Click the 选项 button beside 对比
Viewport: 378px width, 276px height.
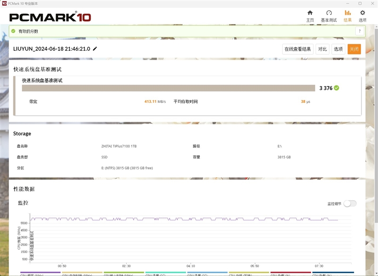[x=338, y=49]
